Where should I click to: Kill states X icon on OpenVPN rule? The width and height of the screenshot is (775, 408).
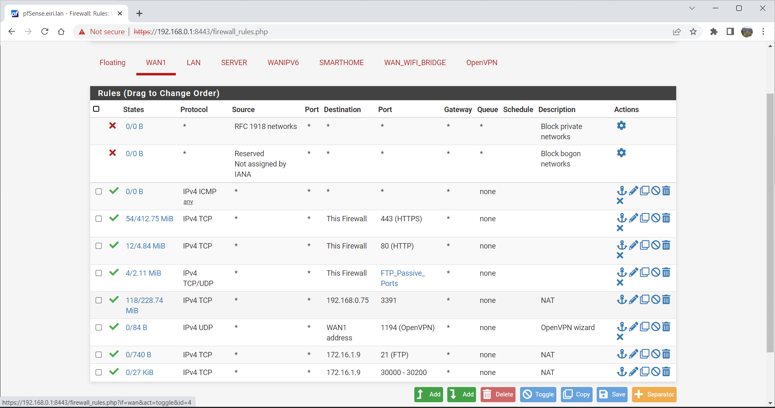coord(620,337)
